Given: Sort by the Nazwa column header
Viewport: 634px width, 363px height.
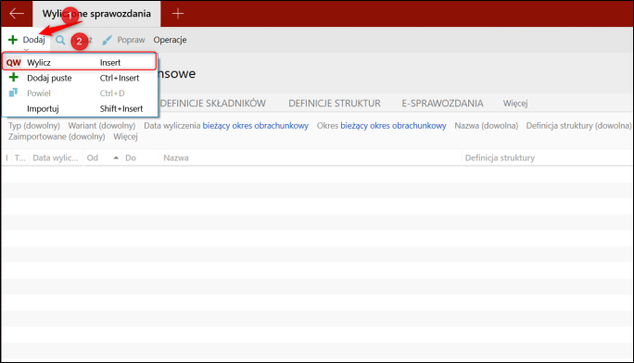Looking at the screenshot, I should pyautogui.click(x=176, y=157).
